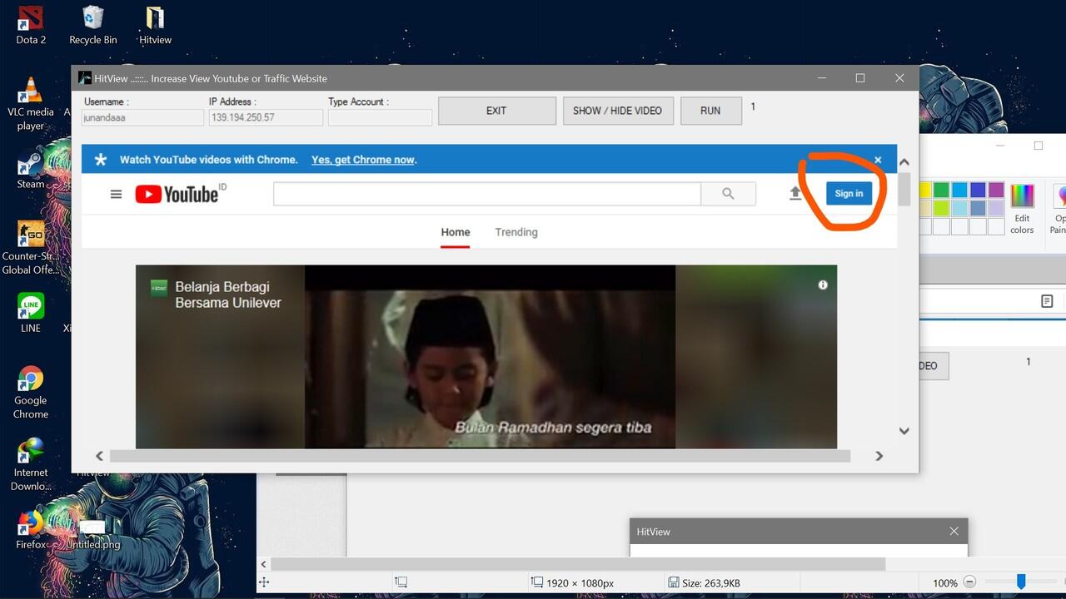Click the cursor position icon in Paint status bar
Image resolution: width=1066 pixels, height=599 pixels.
tap(264, 583)
